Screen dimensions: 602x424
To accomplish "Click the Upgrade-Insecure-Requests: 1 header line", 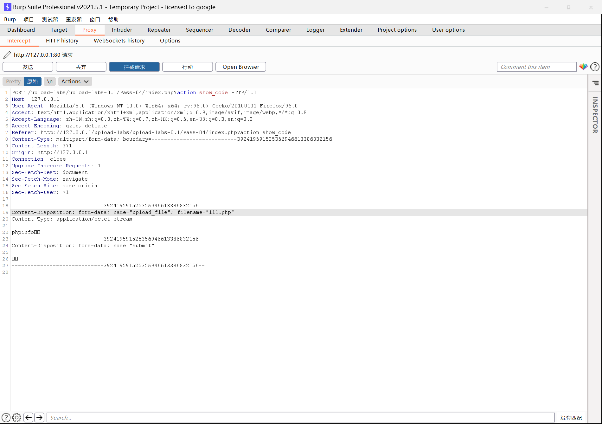I will click(x=56, y=166).
